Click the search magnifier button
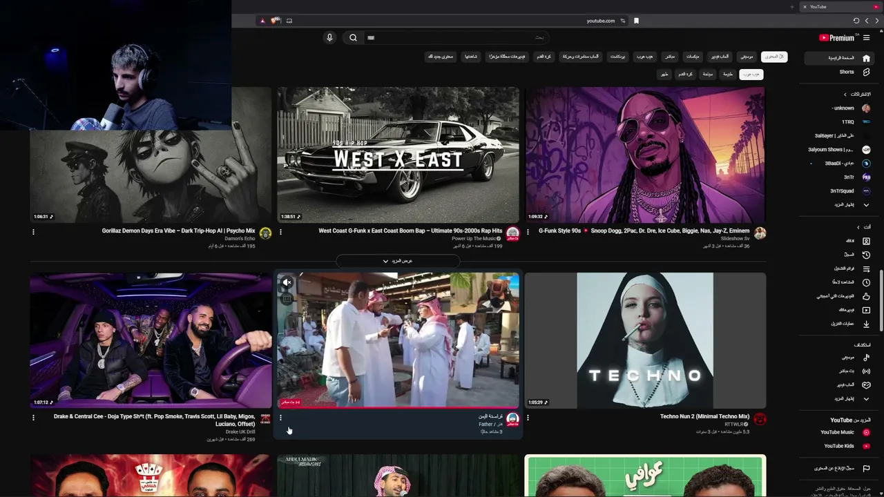 [353, 38]
